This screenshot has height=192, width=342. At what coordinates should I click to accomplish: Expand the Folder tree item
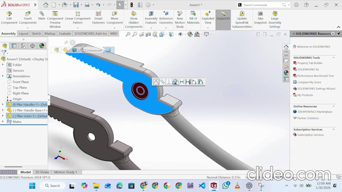pos(3,65)
